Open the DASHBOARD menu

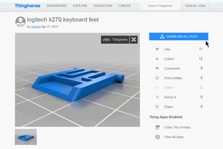point(57,6)
